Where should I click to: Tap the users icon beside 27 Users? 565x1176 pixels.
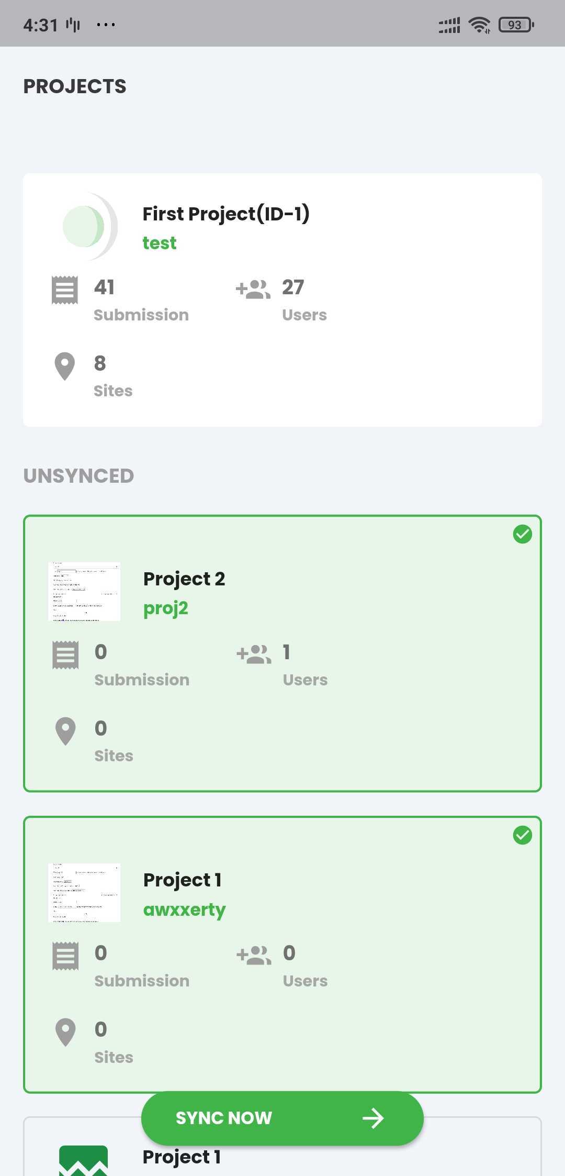point(253,289)
